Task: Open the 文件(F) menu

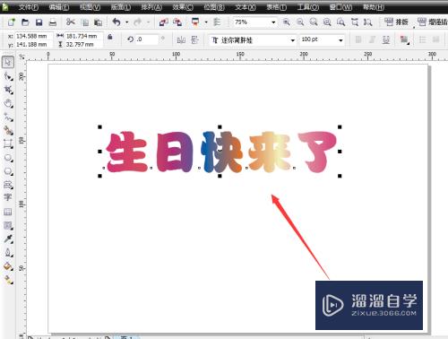Action: [x=29, y=7]
